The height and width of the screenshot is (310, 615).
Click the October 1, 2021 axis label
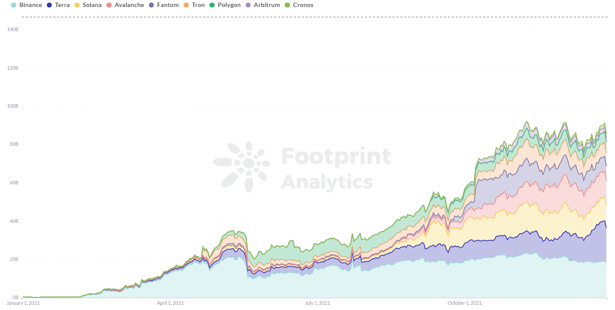click(x=464, y=303)
